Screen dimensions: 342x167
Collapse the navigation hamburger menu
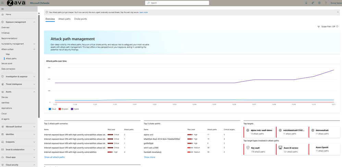pyautogui.click(x=3, y=9)
